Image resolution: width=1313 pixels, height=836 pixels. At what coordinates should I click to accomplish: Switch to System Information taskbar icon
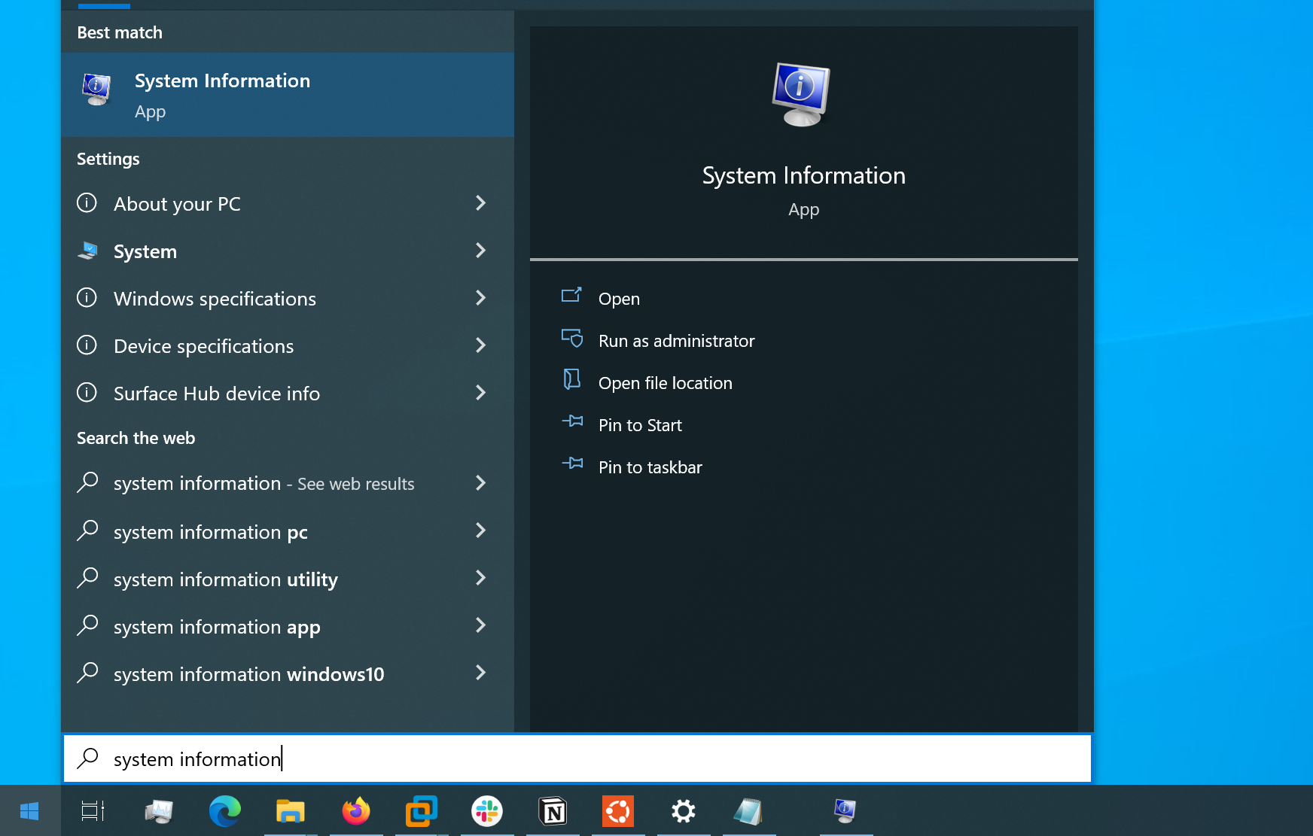point(845,810)
